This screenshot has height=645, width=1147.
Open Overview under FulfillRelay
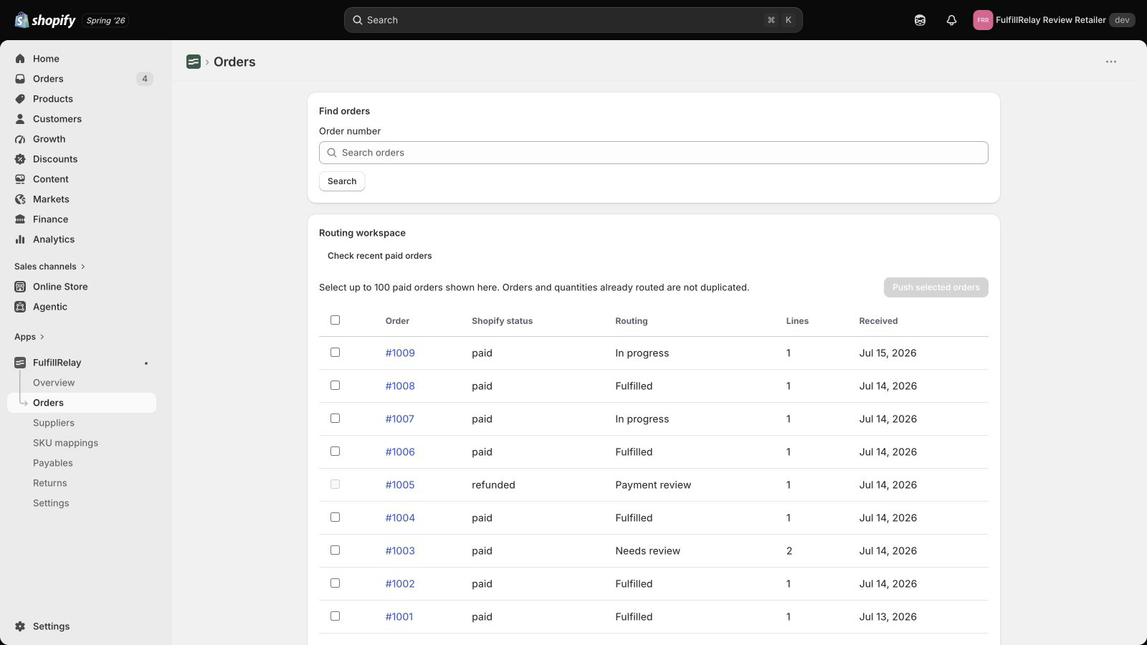(x=54, y=383)
